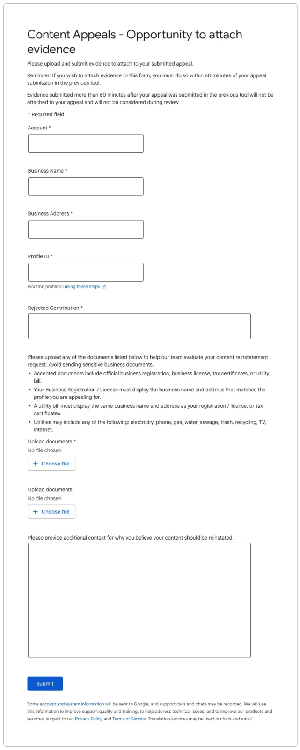Click the Account input field
The image size is (300, 750).
pyautogui.click(x=86, y=143)
